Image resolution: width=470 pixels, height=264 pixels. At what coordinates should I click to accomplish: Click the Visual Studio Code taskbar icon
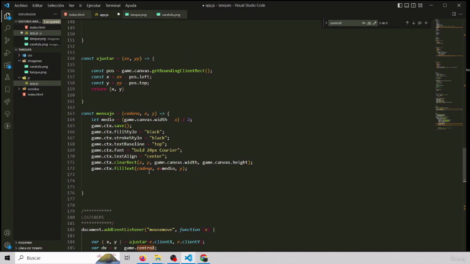coord(189,257)
